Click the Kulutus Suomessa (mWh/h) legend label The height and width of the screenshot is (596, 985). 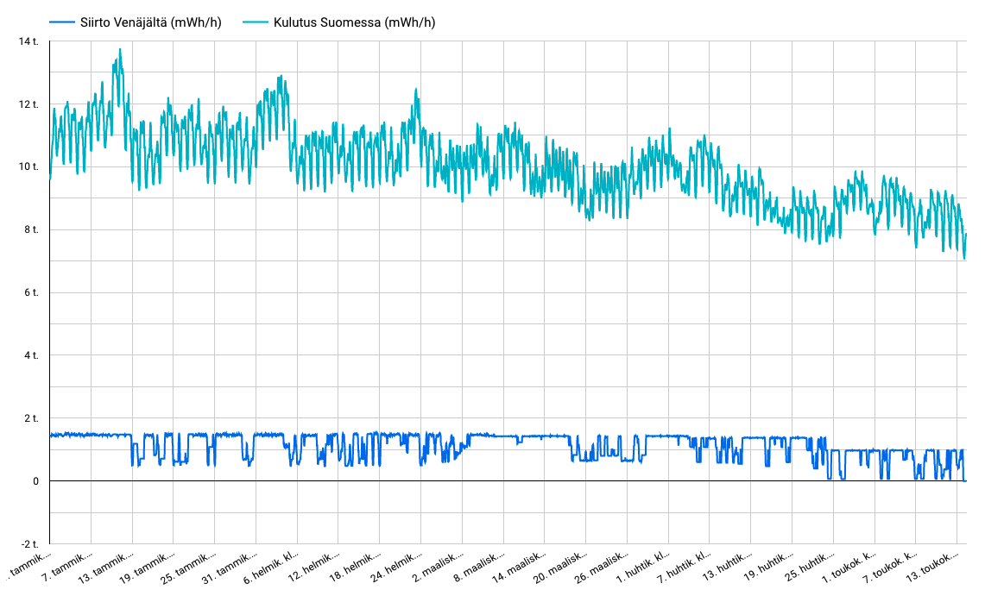(x=354, y=22)
